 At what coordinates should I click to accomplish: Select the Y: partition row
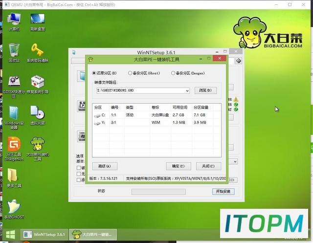[156, 123]
